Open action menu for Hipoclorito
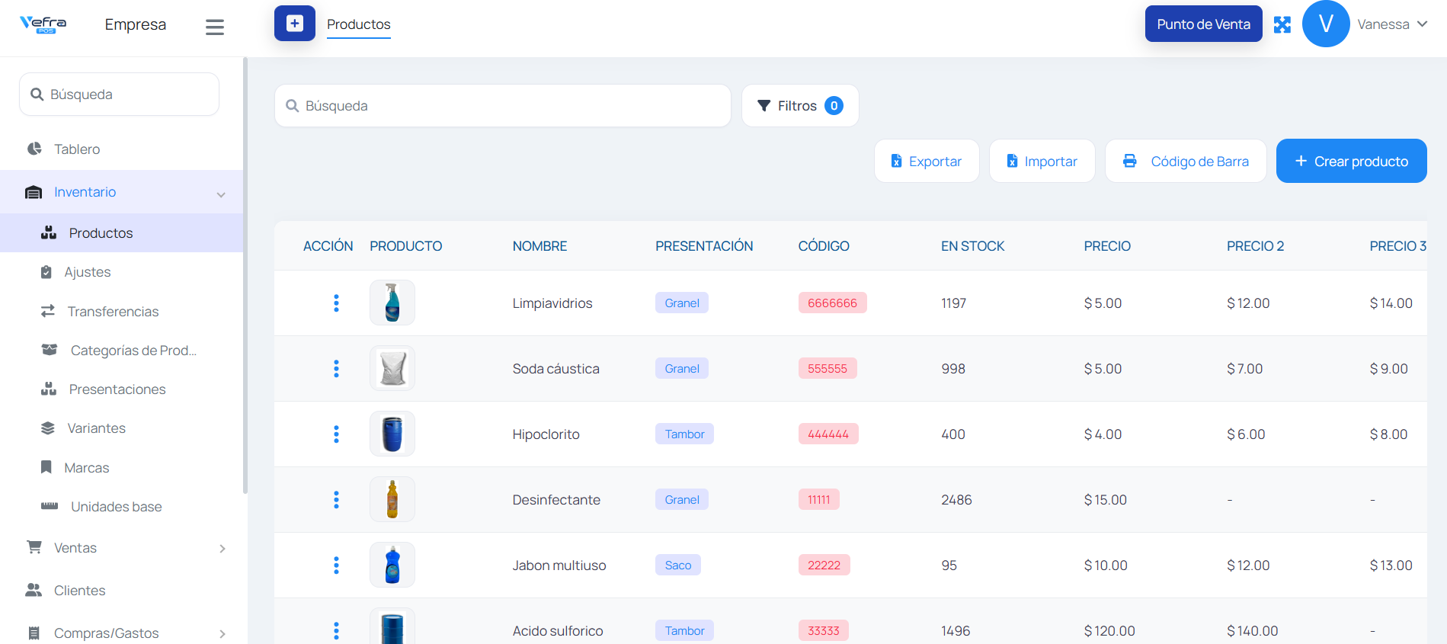 [x=336, y=434]
